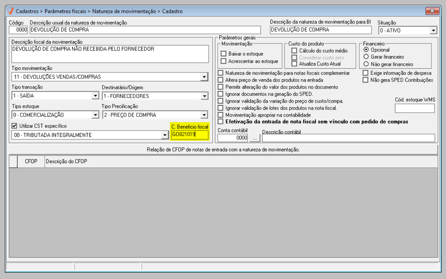Close the Cadastro window
Image resolution: width=446 pixels, height=279 pixels.
(432, 11)
